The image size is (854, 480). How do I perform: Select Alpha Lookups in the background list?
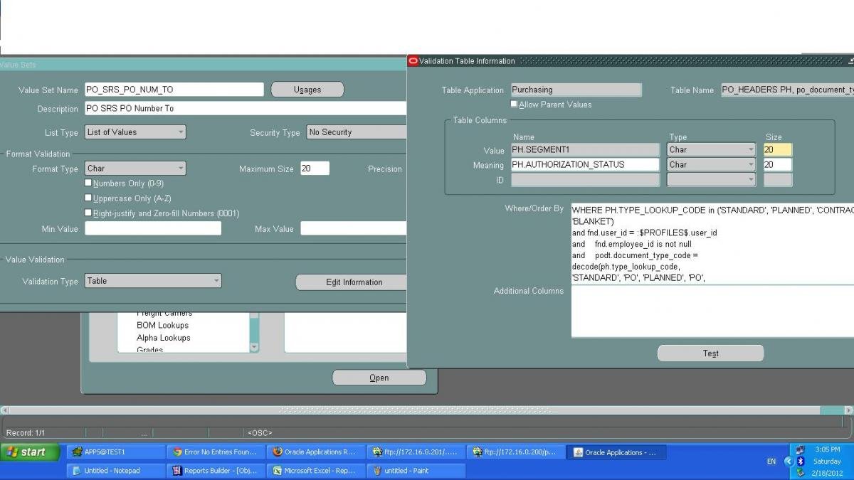click(164, 338)
